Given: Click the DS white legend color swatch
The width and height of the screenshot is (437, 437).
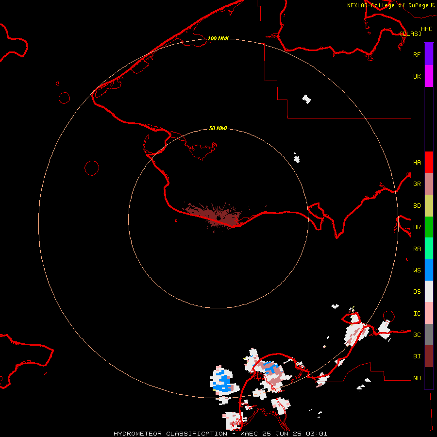Looking at the screenshot, I should point(429,291).
